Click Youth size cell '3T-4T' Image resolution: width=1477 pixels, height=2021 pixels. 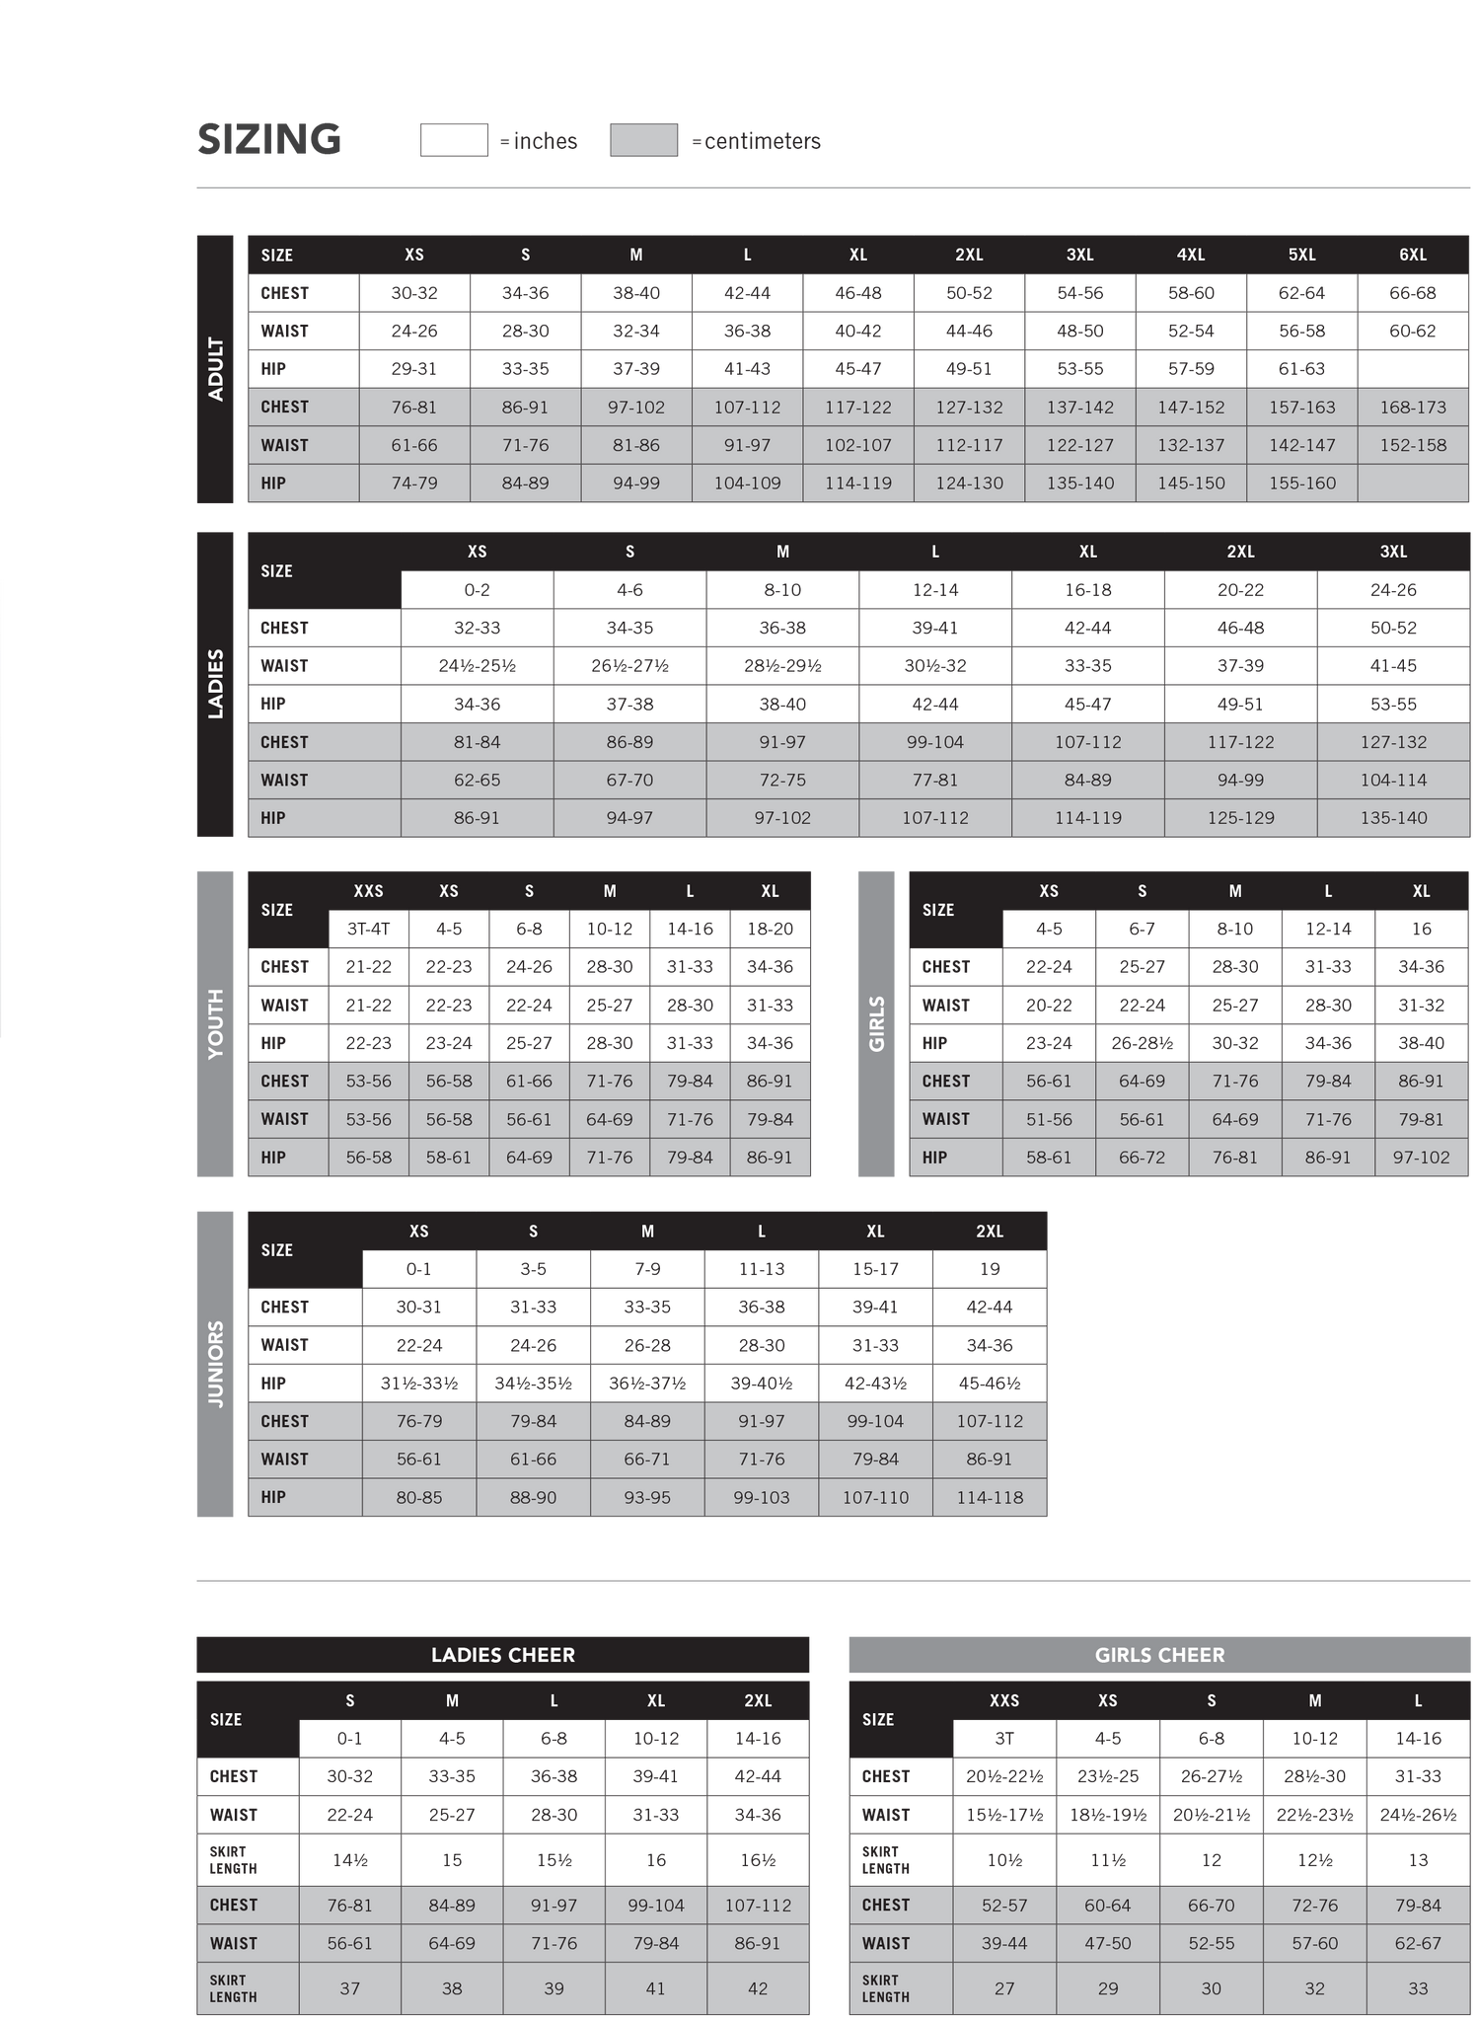click(x=368, y=929)
